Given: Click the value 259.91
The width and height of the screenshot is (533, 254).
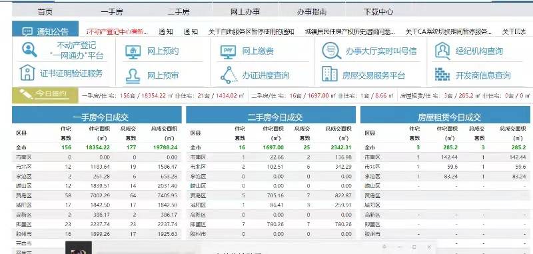Looking at the screenshot, I should (x=342, y=205).
